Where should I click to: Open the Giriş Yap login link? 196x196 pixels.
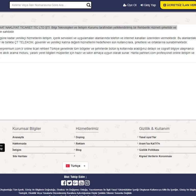(x=148, y=5)
